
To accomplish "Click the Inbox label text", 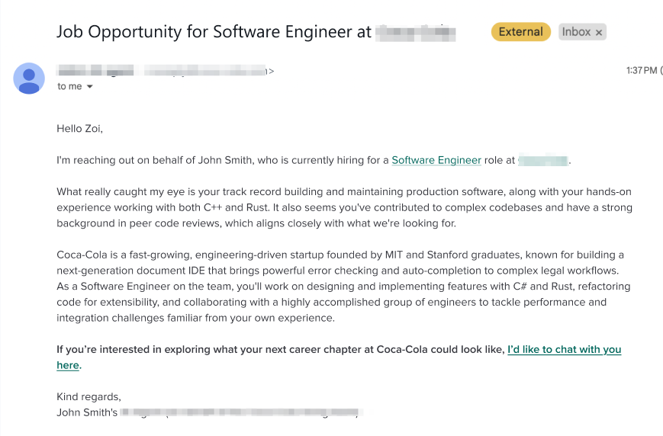I will tap(576, 32).
